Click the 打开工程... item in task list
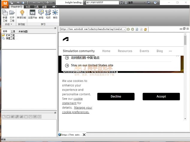Image resolution: width=190 pixels, height=142 pixels. pyautogui.click(x=11, y=35)
